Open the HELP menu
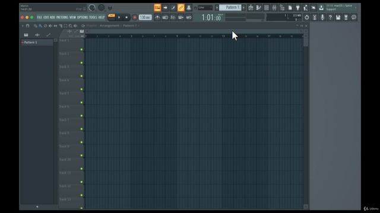 click(x=102, y=17)
